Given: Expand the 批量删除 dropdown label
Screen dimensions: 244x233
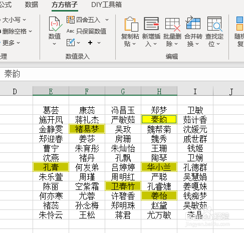Looking at the screenshot, I should (x=172, y=40).
